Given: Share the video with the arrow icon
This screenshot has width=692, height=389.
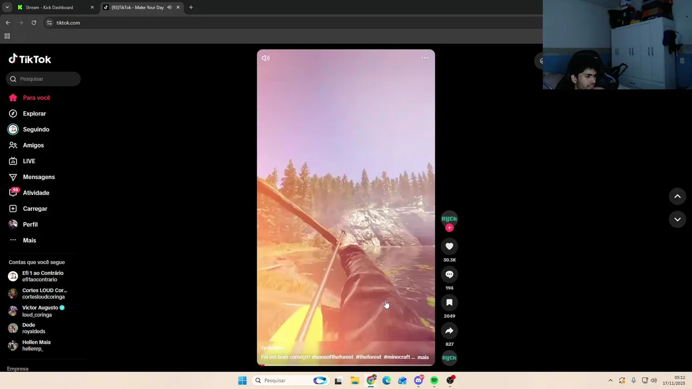Looking at the screenshot, I should (449, 331).
